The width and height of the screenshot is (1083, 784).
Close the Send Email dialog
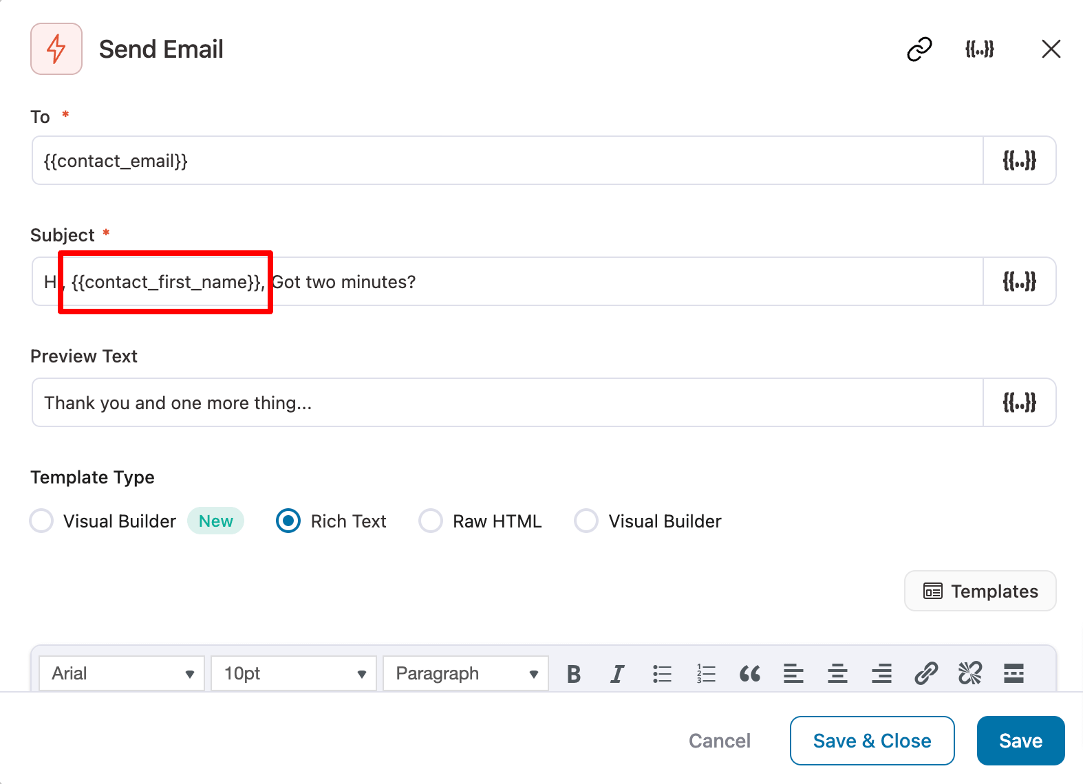coord(1051,50)
